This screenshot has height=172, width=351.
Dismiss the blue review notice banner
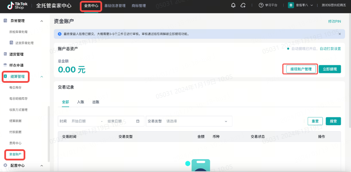[x=339, y=34]
